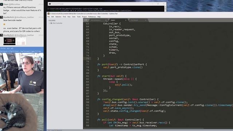Click 'fn config_changed' function line

(128, 99)
